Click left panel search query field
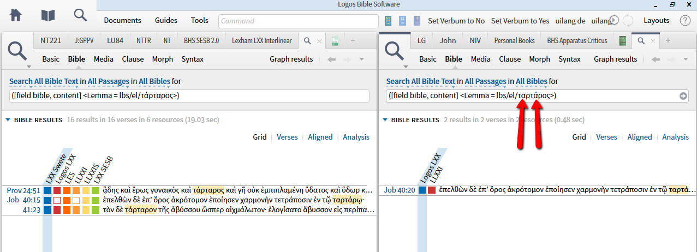Screen dimensions: 697x252 (188, 95)
